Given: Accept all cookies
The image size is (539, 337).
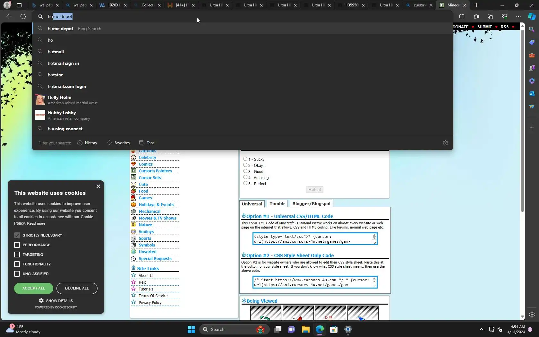Looking at the screenshot, I should tap(34, 288).
